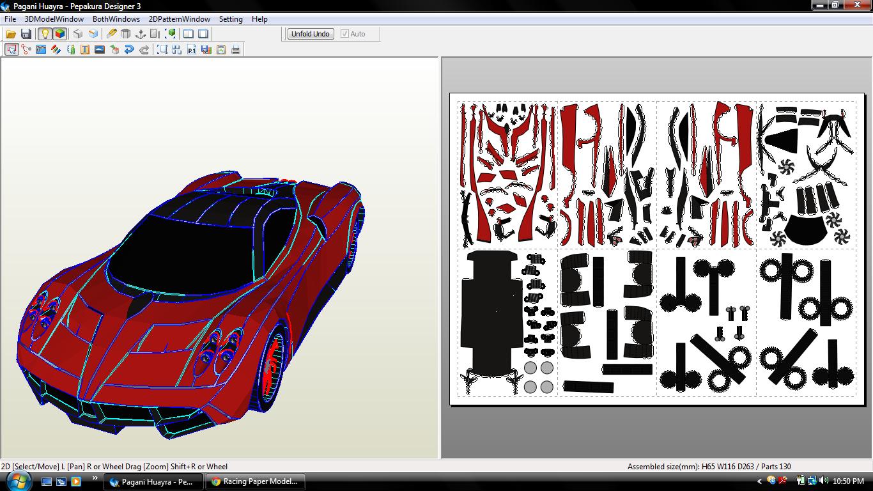Click the Unfold Undo button
Screen dimensions: 873x491
coord(311,34)
